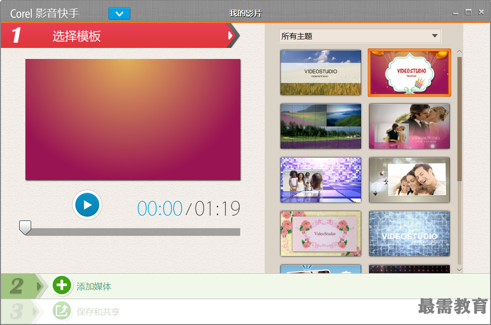Pick the pink rose floral template
The height and width of the screenshot is (325, 491).
click(x=321, y=233)
